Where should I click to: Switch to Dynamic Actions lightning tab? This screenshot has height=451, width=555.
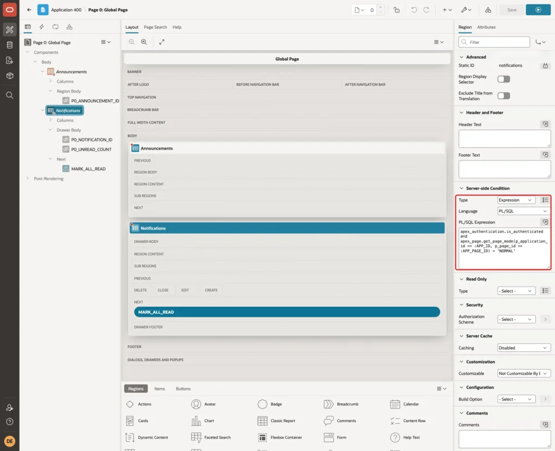41,27
